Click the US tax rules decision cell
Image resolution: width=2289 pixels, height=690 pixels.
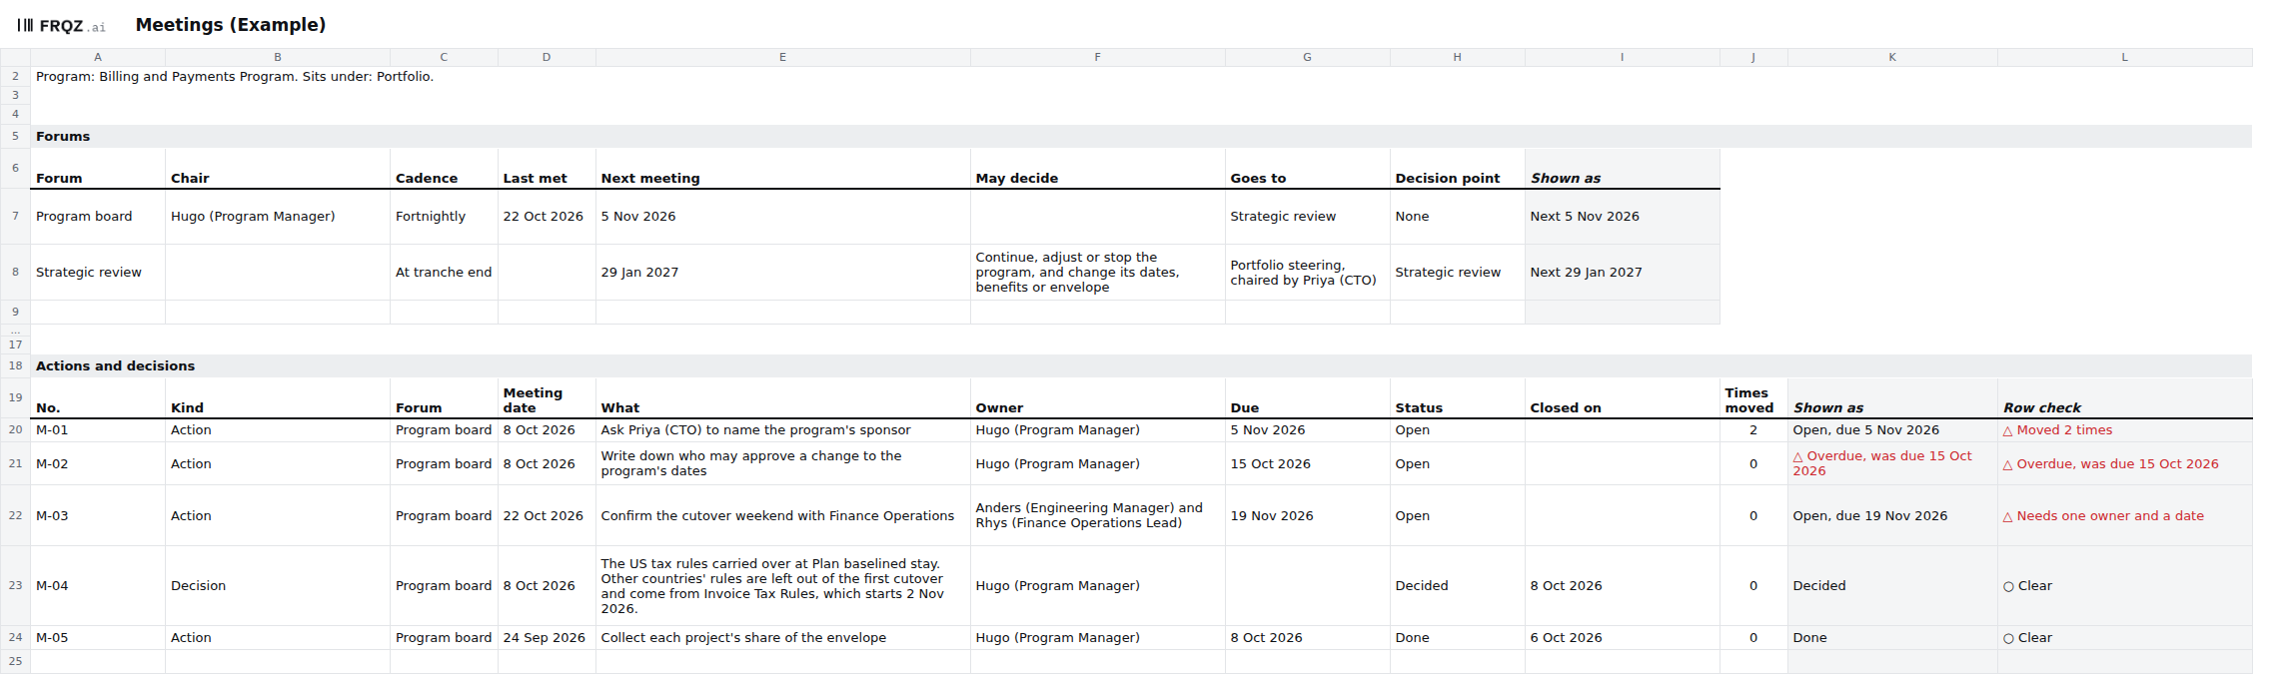782,586
